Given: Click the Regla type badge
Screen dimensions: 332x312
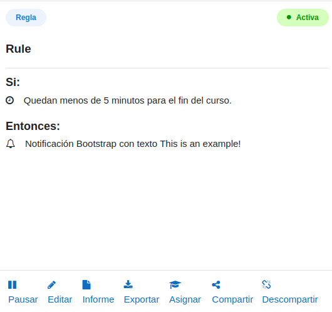Looking at the screenshot, I should (x=26, y=18).
